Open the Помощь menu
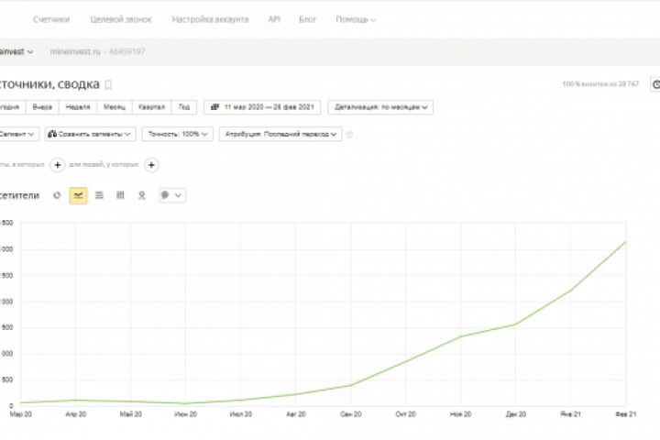The width and height of the screenshot is (660, 440). pos(356,19)
